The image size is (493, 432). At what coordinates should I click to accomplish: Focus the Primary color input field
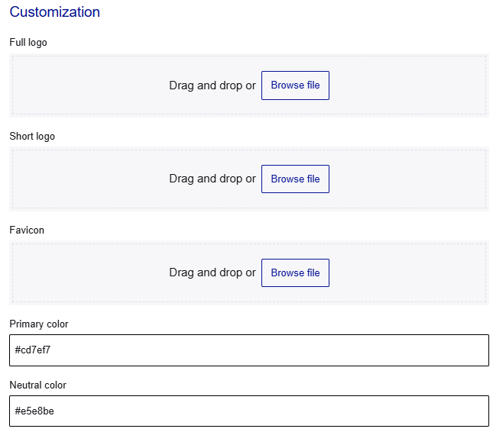(248, 350)
